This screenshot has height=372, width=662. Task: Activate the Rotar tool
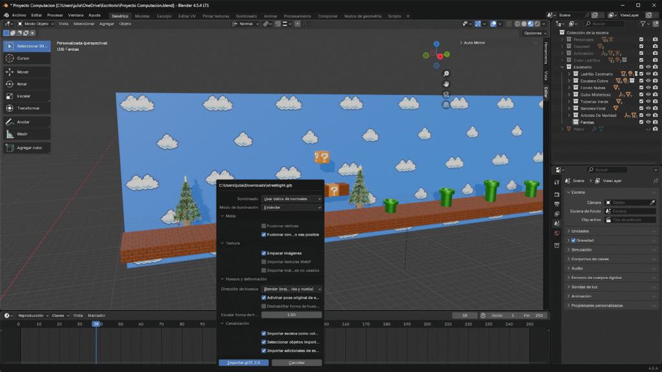[26, 84]
